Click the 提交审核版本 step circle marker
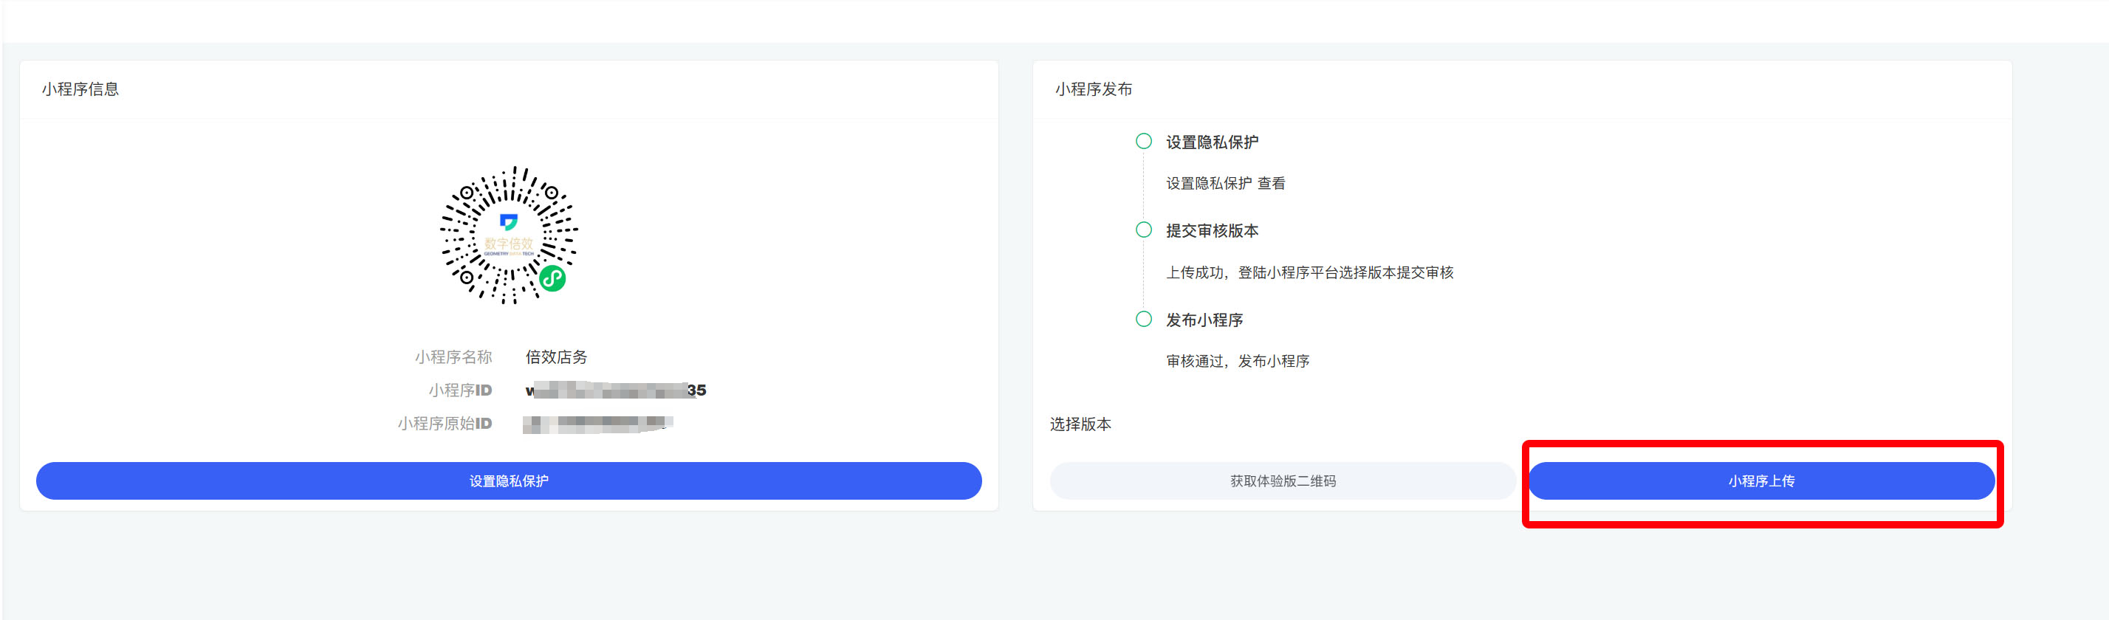2109x620 pixels. (1143, 230)
